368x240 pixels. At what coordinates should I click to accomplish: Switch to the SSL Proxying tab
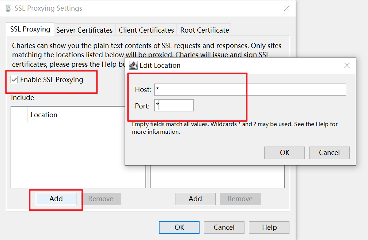coord(30,29)
